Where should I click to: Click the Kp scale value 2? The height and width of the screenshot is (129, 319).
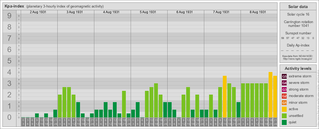[x=9, y=95]
